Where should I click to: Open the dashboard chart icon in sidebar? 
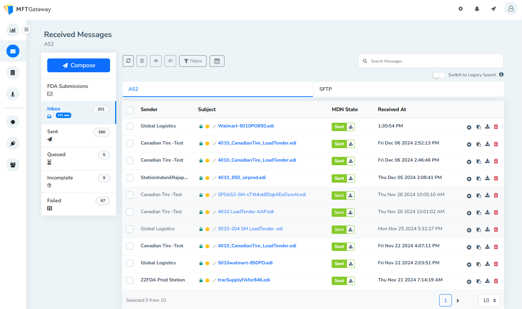point(13,30)
